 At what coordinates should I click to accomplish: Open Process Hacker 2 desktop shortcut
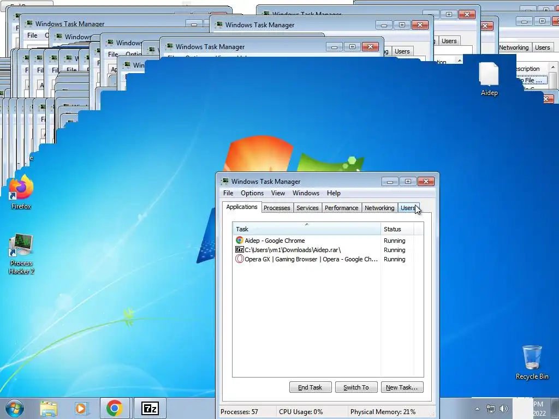(x=21, y=254)
